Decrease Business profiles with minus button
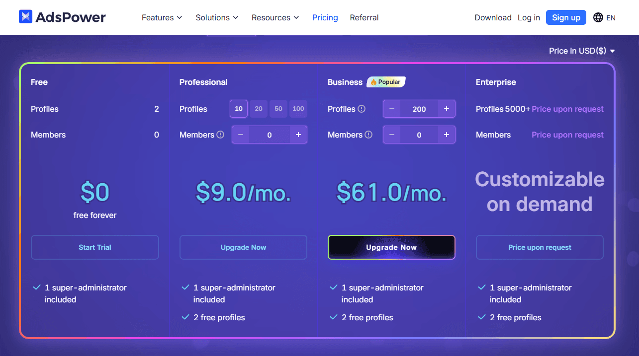Viewport: 639px width, 356px height. pos(392,109)
